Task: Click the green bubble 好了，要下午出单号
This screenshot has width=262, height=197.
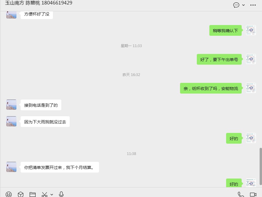Action: [x=219, y=59]
